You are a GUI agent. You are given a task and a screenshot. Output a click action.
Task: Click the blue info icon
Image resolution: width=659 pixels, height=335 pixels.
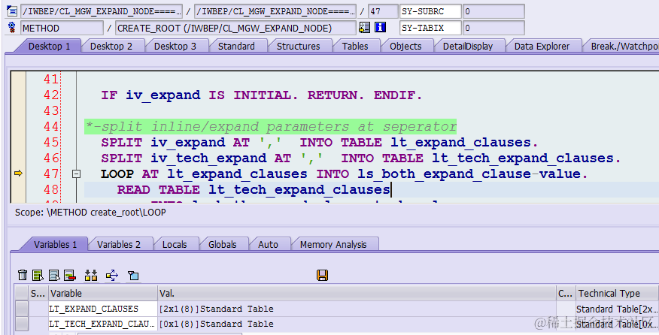pos(381,28)
